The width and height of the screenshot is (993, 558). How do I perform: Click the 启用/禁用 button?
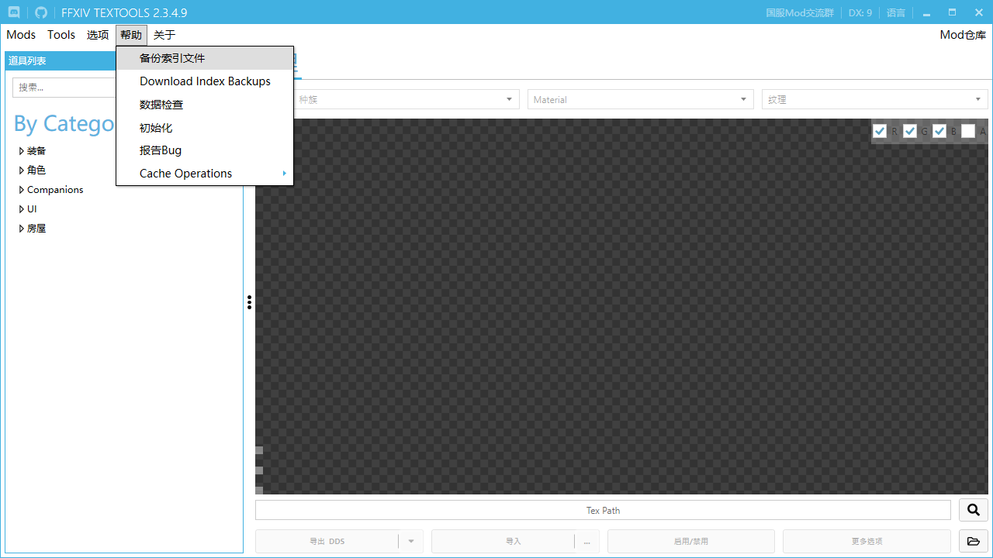pyautogui.click(x=690, y=541)
